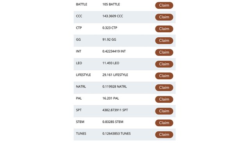The height and width of the screenshot is (143, 250).
Task: Claim the 105 BATTLE tokens
Action: point(164,5)
